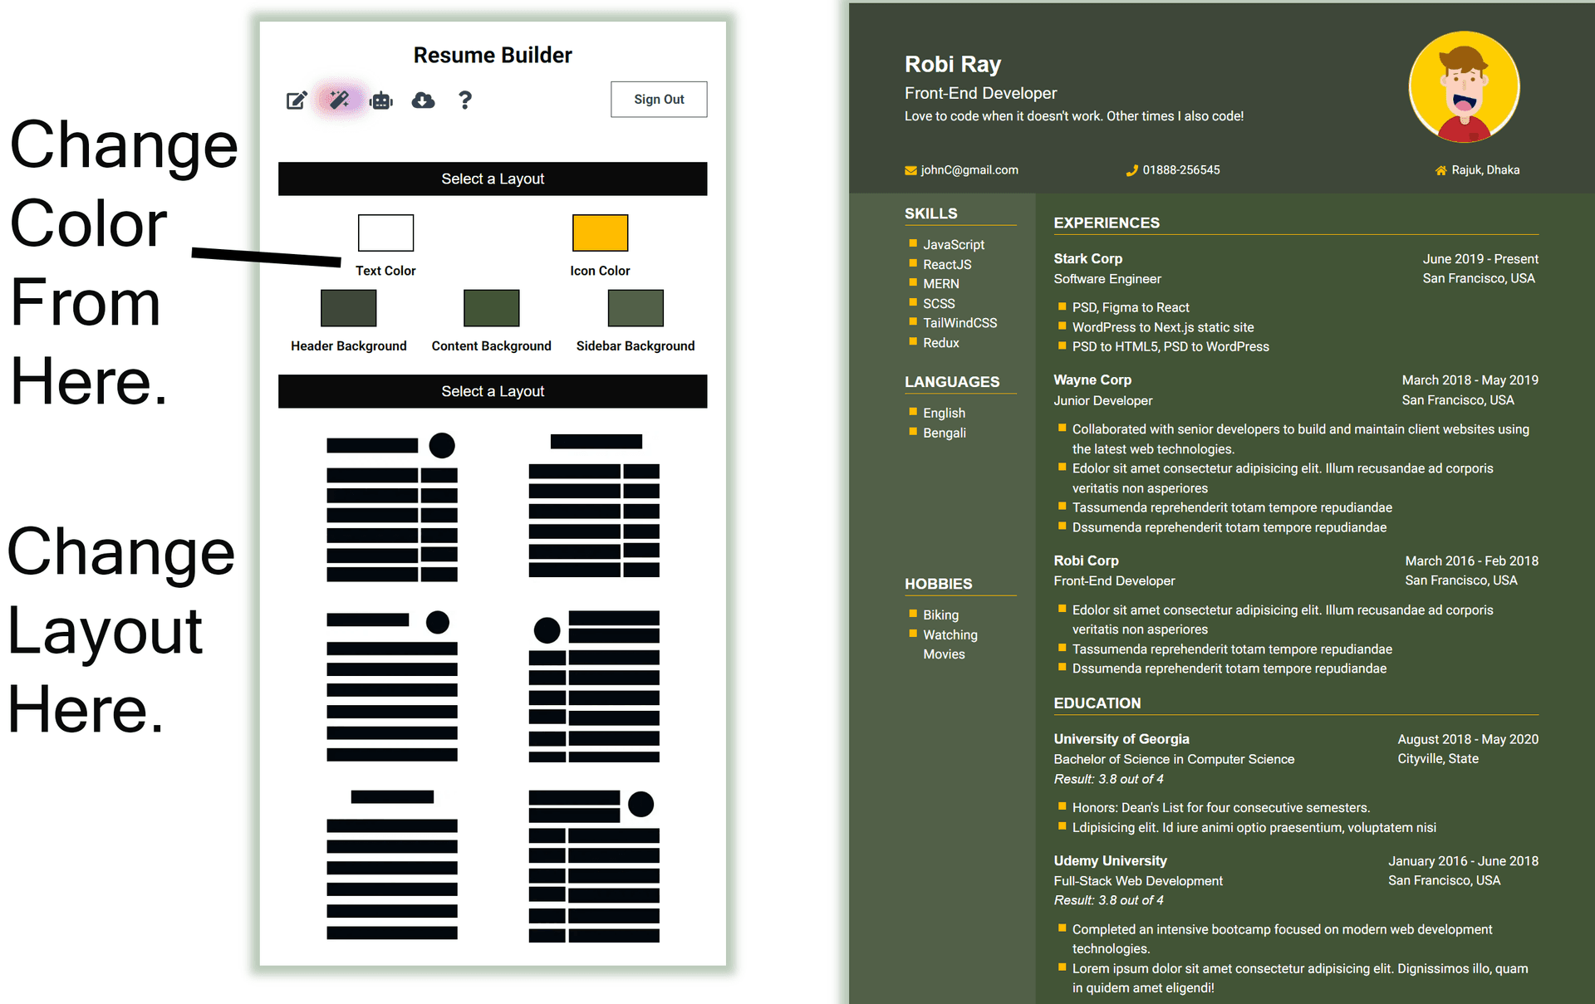1595x1004 pixels.
Task: Open the Sidebar Background color swatch
Action: (636, 308)
